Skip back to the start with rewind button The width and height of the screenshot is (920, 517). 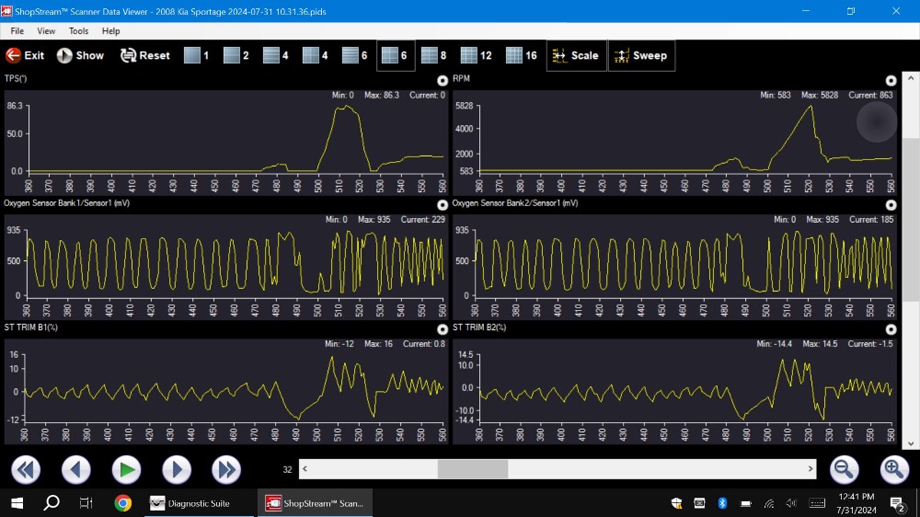pos(26,470)
